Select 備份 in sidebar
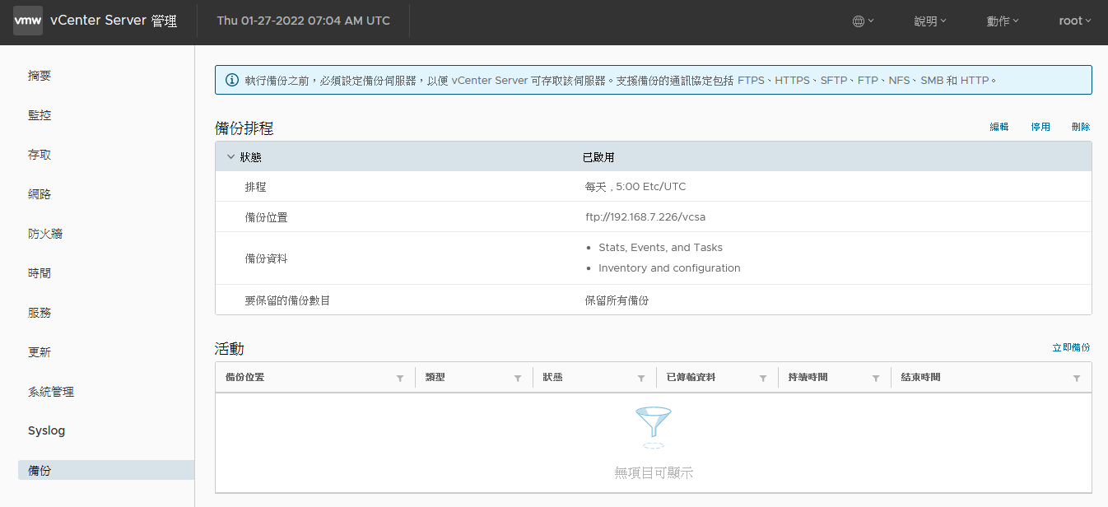This screenshot has width=1108, height=507. pyautogui.click(x=106, y=470)
